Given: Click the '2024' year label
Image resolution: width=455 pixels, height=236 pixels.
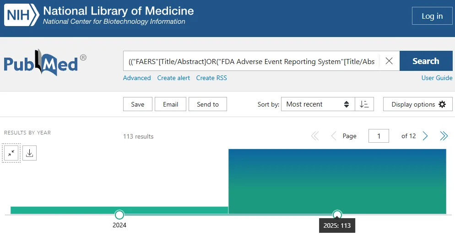Looking at the screenshot, I should [x=119, y=225].
